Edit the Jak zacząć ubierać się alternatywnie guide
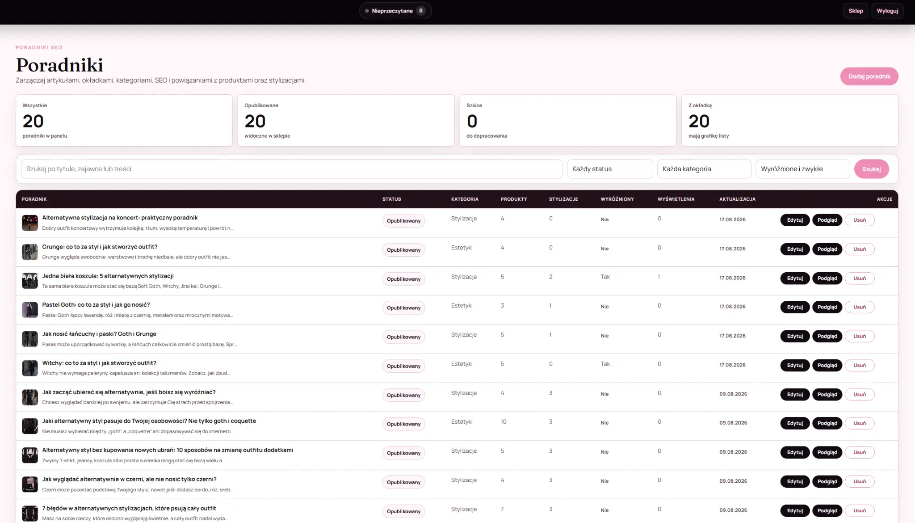915x523 pixels. [x=795, y=394]
